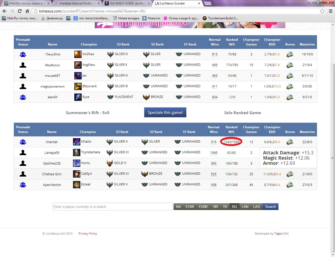The width and height of the screenshot is (335, 257).
Task: Reload the page with browser refresh icon
Action: pyautogui.click(x=20, y=11)
